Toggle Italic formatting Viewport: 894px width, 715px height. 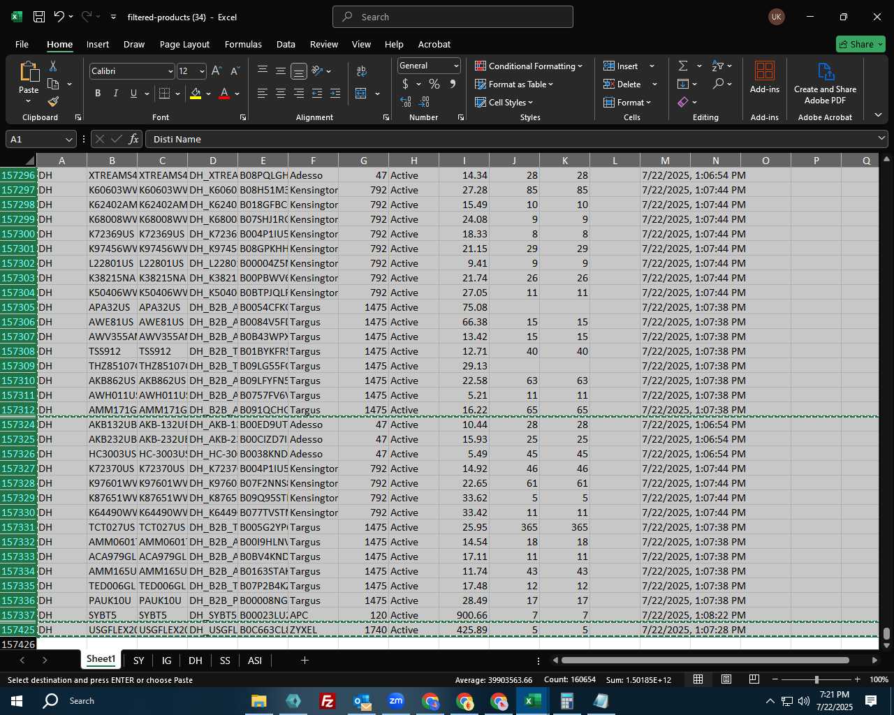pos(115,94)
